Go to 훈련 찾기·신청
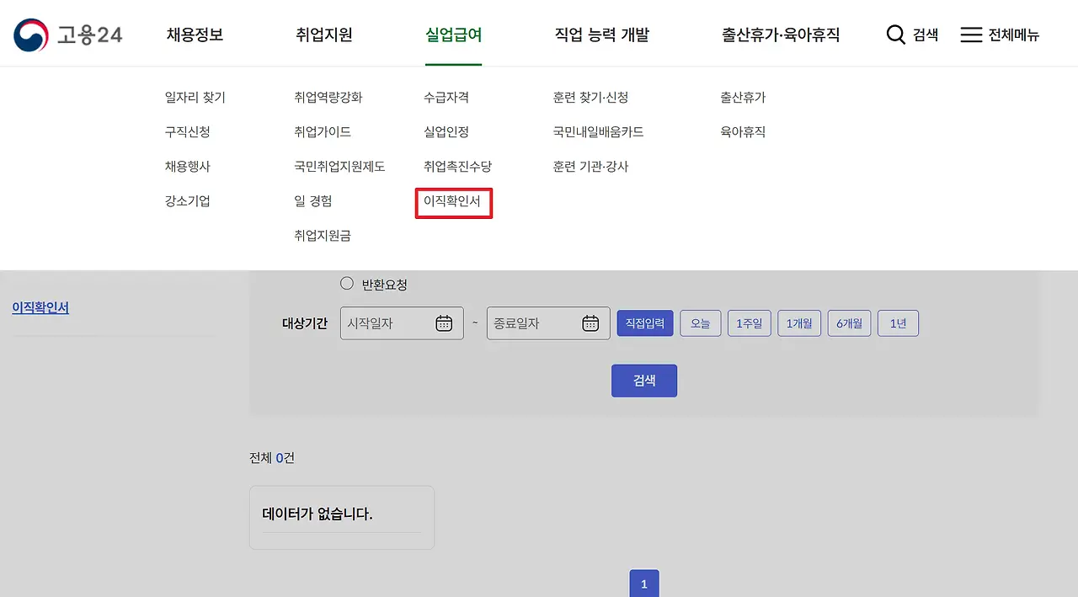1078x597 pixels. 591,98
